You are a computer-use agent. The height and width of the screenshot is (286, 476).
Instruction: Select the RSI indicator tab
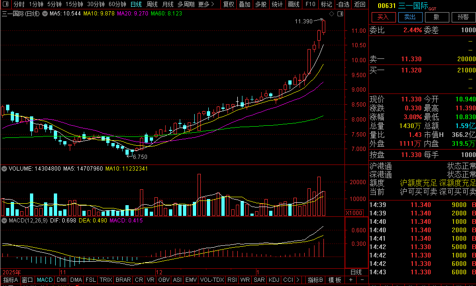pos(232,280)
